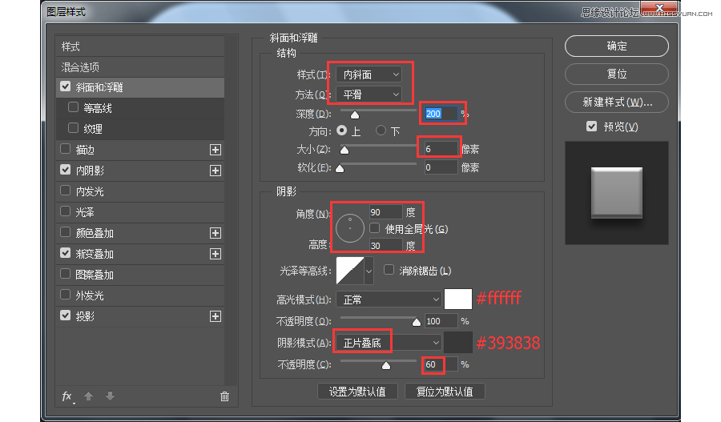
Task: Select the 等高线 sub-item row
Action: point(139,108)
